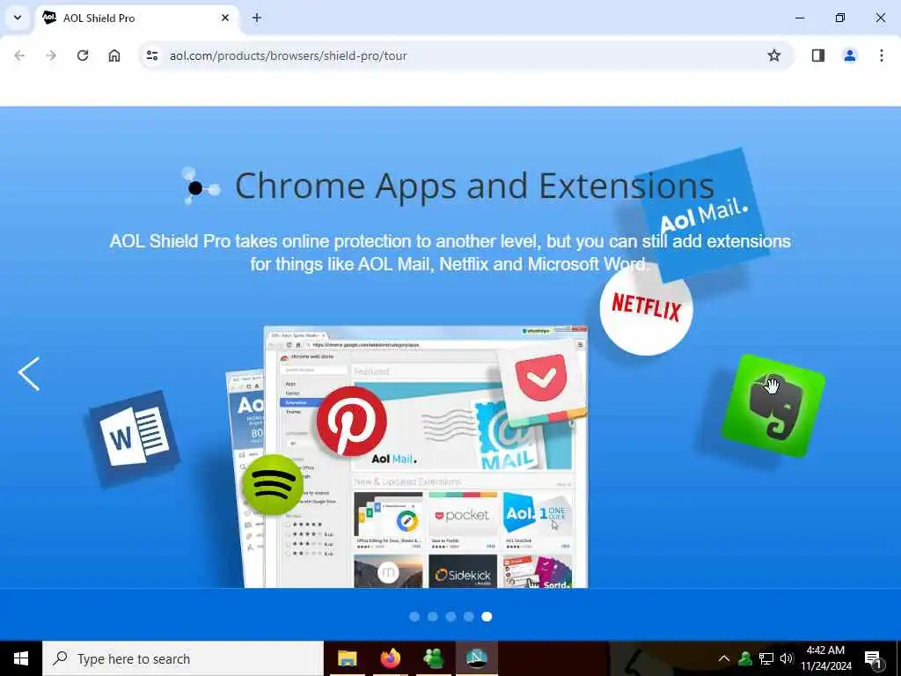This screenshot has width=901, height=676.
Task: Open the volume speaker tray icon
Action: (x=787, y=658)
